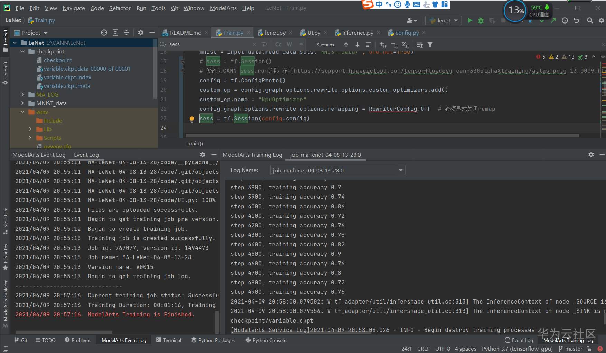Click the Debug bug icon in toolbar
This screenshot has width=606, height=353.
[481, 21]
